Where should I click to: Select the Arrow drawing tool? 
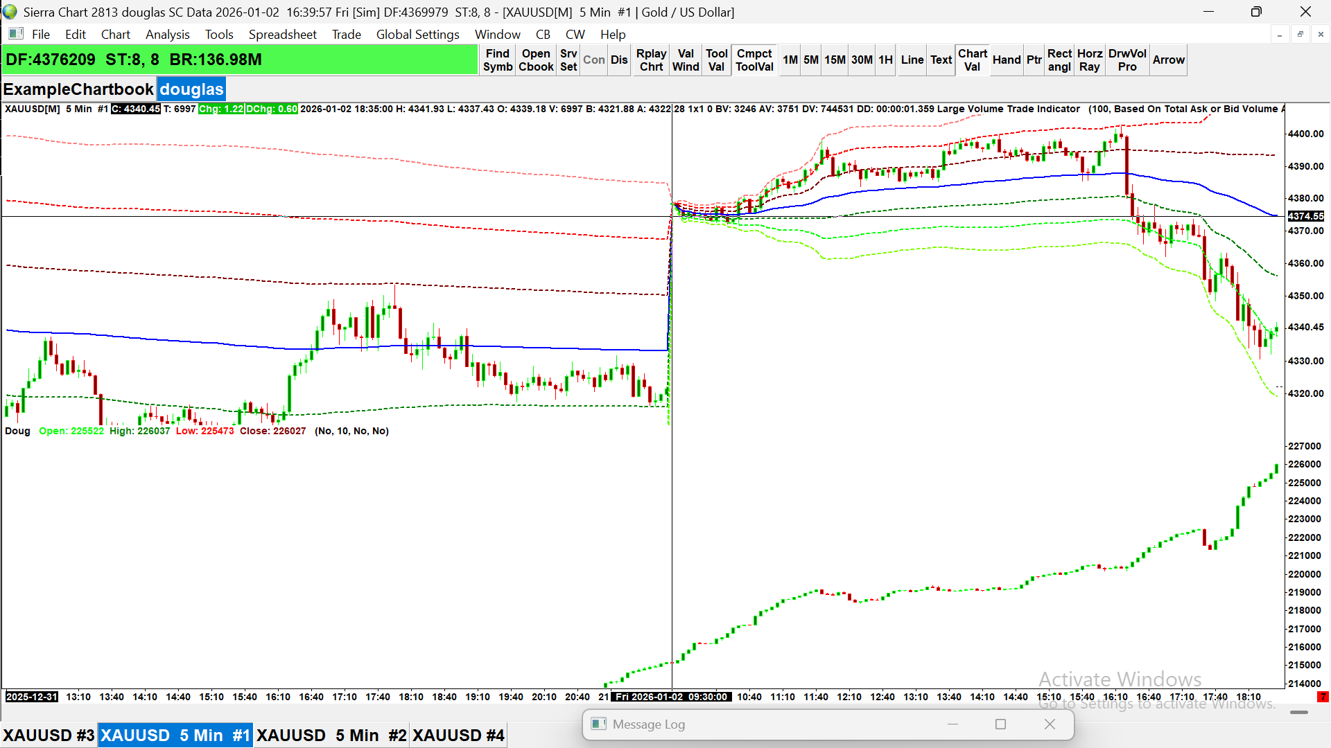pyautogui.click(x=1168, y=60)
